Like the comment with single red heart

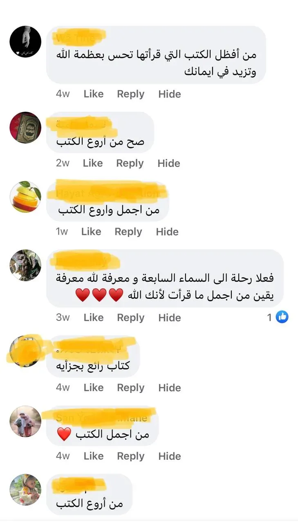click(94, 456)
